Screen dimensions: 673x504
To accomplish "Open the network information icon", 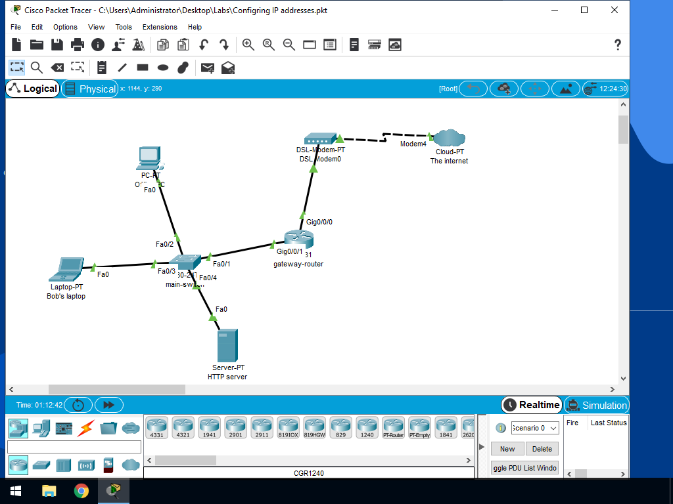I will (x=98, y=45).
